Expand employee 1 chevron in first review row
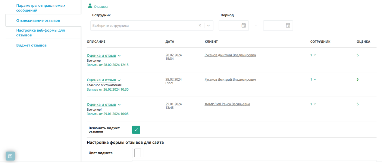 tap(313, 55)
